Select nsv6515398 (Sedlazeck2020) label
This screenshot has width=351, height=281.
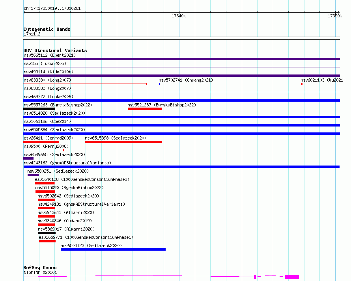[x=116, y=138]
